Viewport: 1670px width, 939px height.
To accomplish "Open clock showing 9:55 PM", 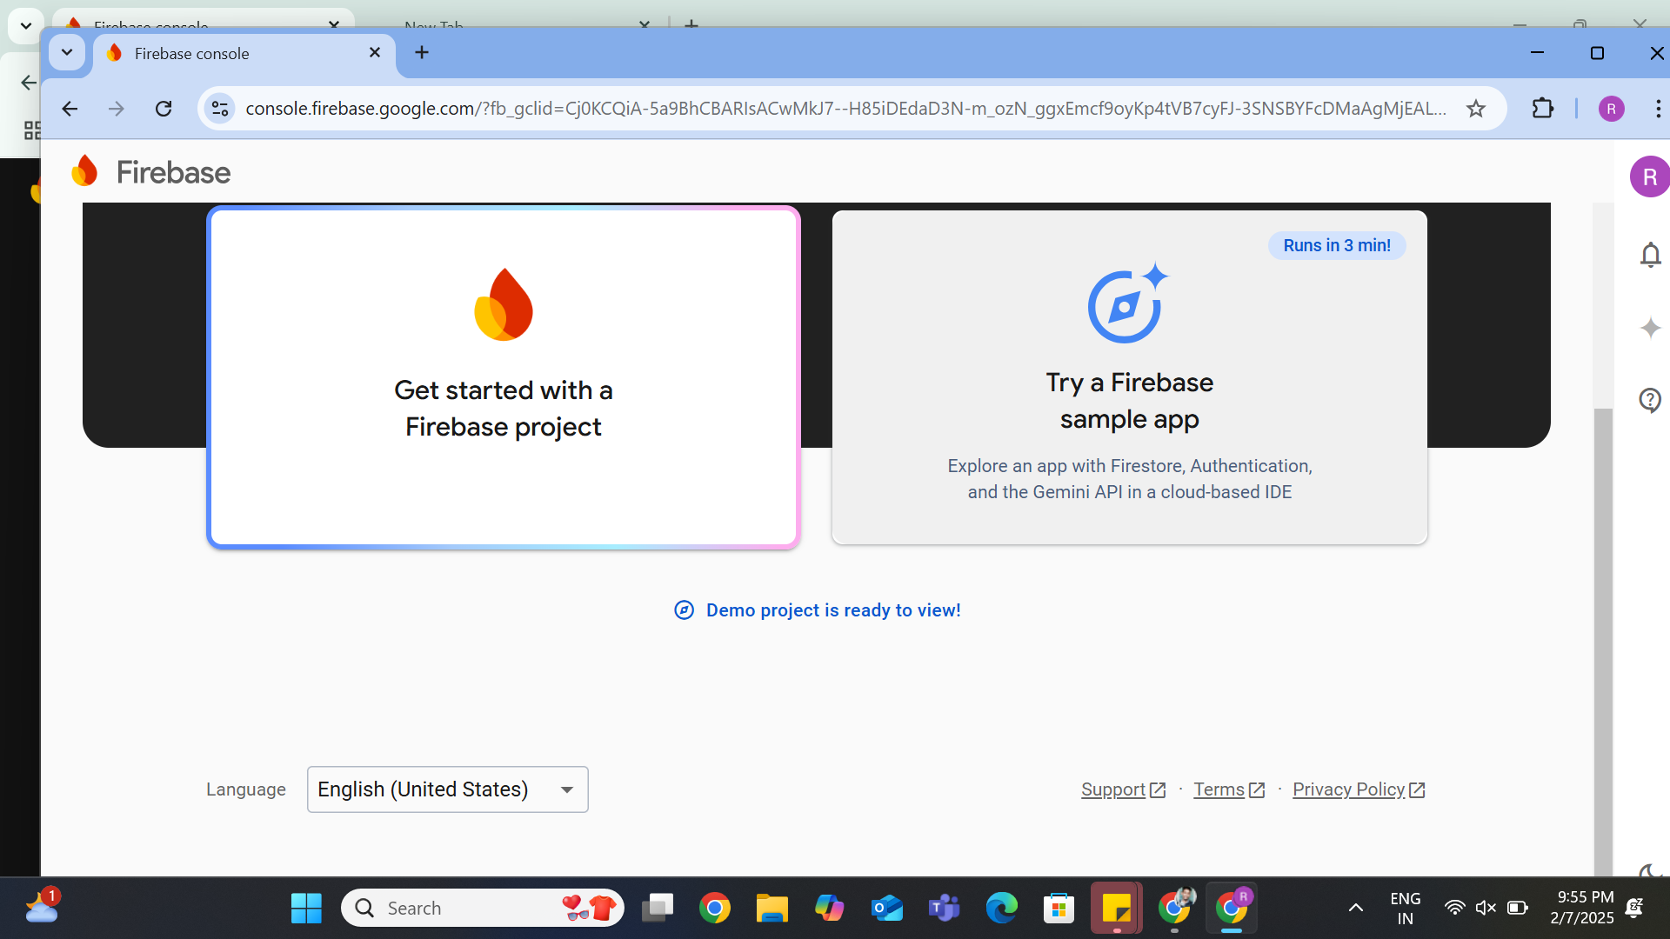I will (1583, 908).
